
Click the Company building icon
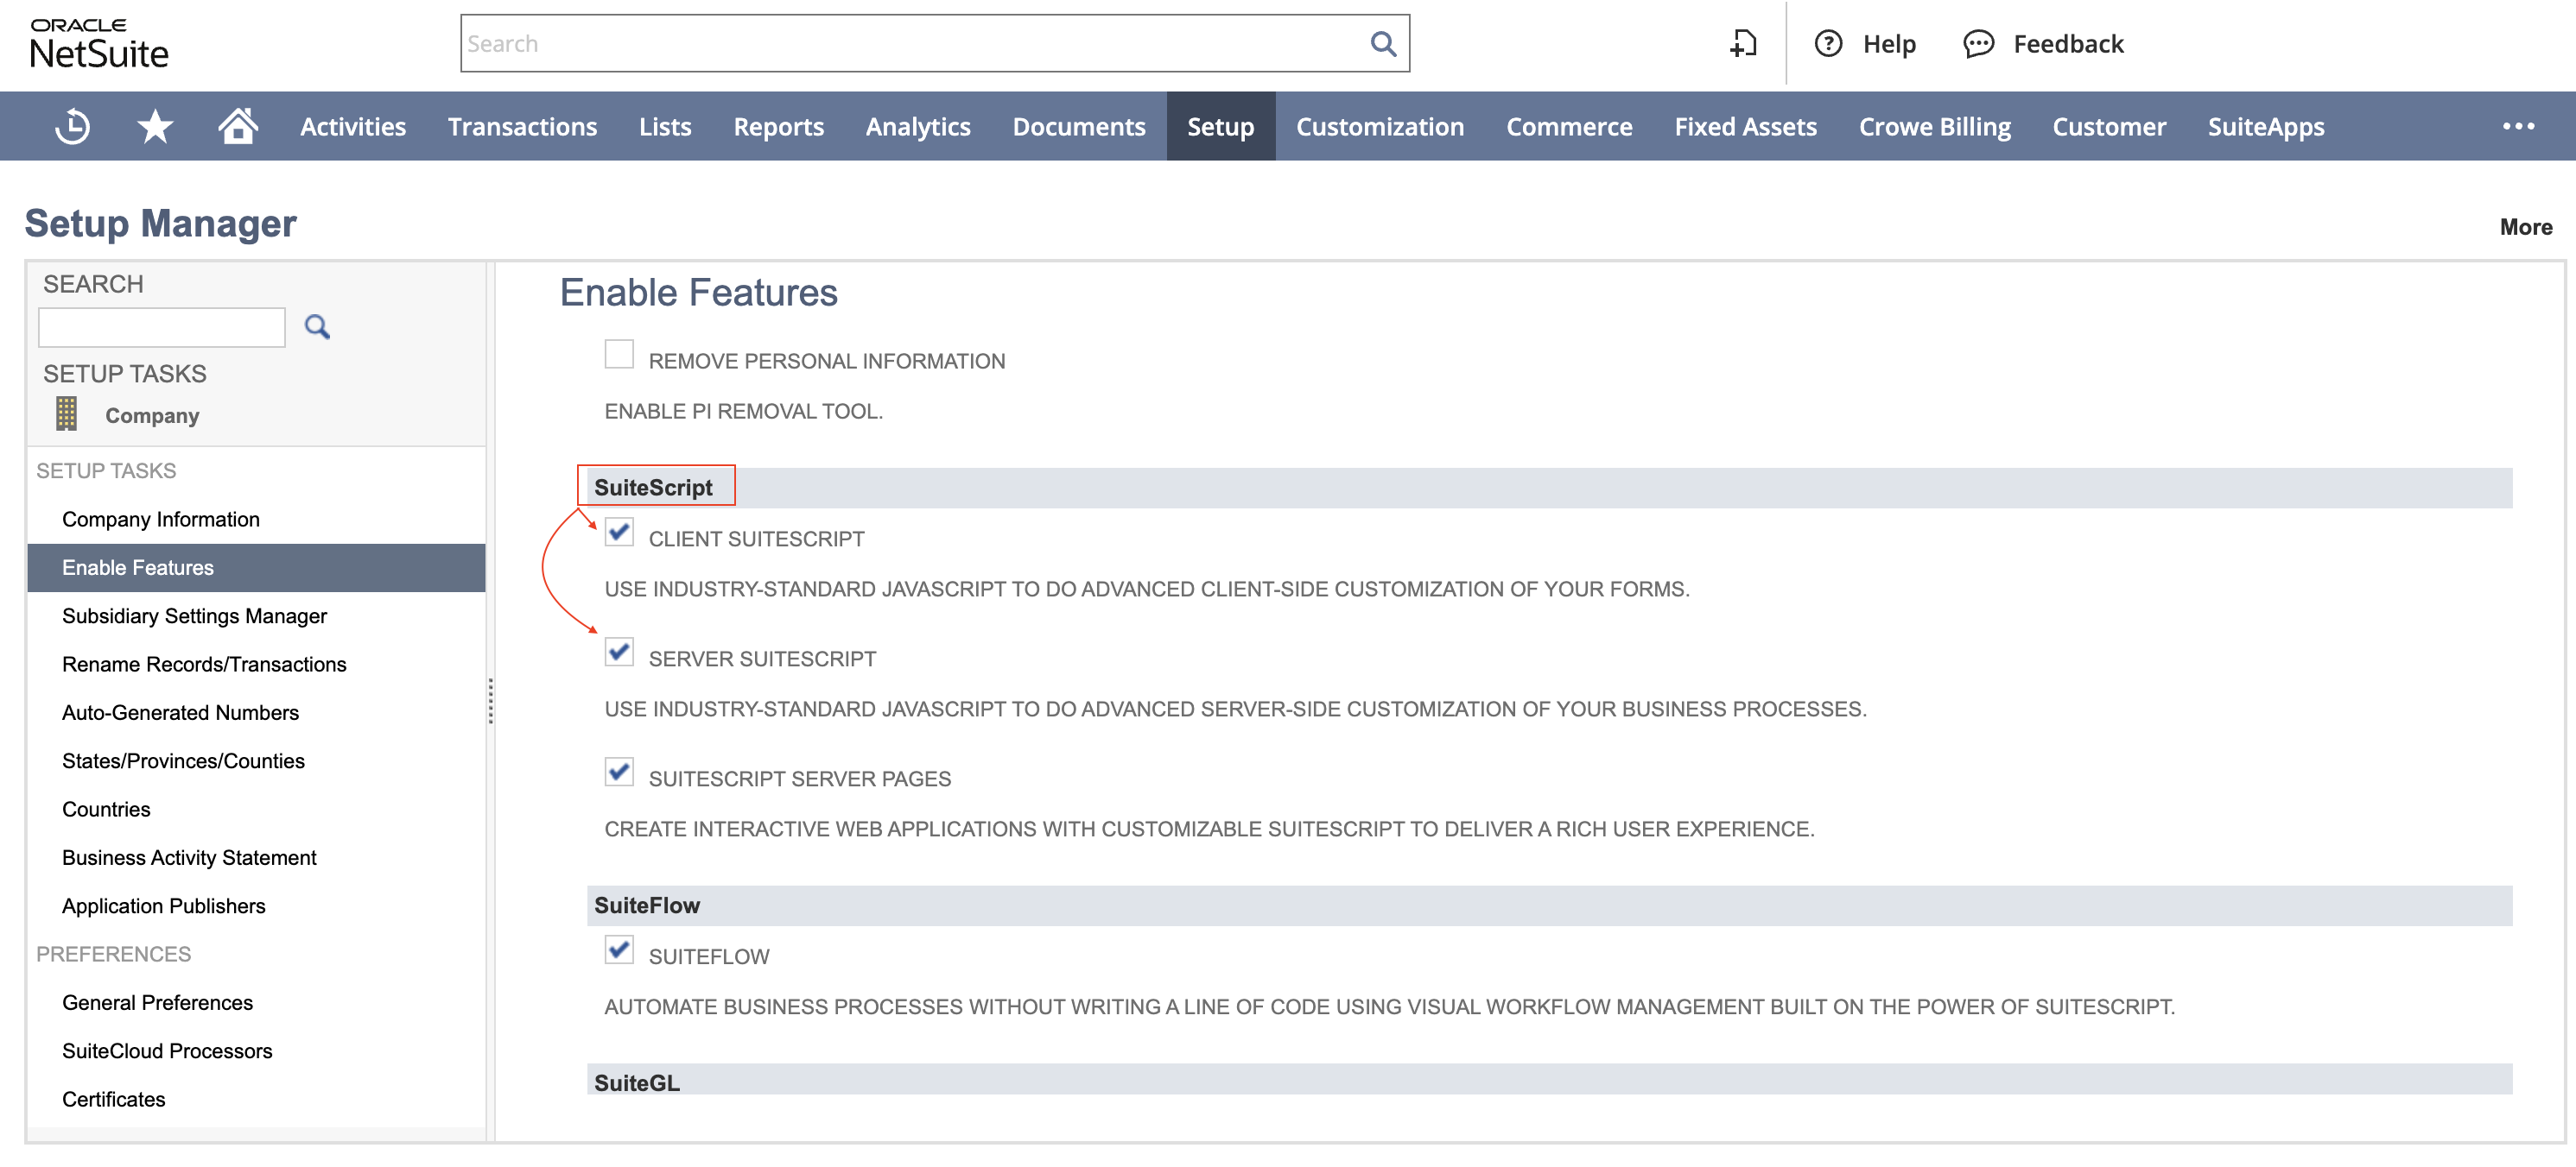pos(66,413)
